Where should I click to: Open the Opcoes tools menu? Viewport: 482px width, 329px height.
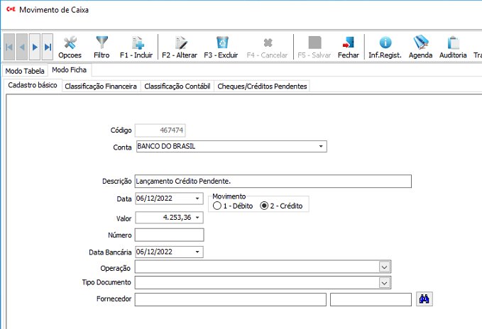pos(70,47)
